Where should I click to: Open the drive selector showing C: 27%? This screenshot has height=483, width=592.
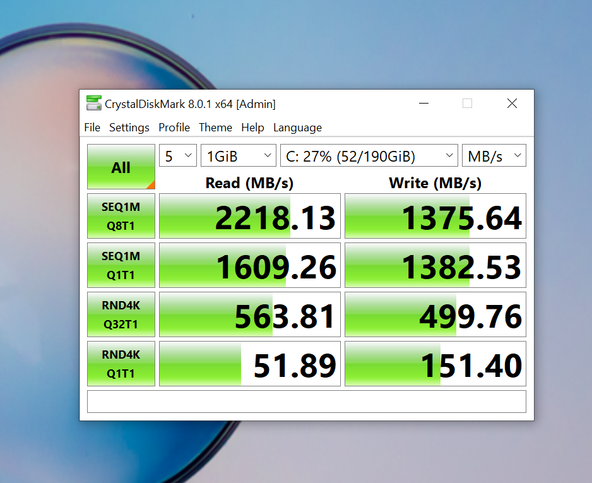(x=369, y=155)
